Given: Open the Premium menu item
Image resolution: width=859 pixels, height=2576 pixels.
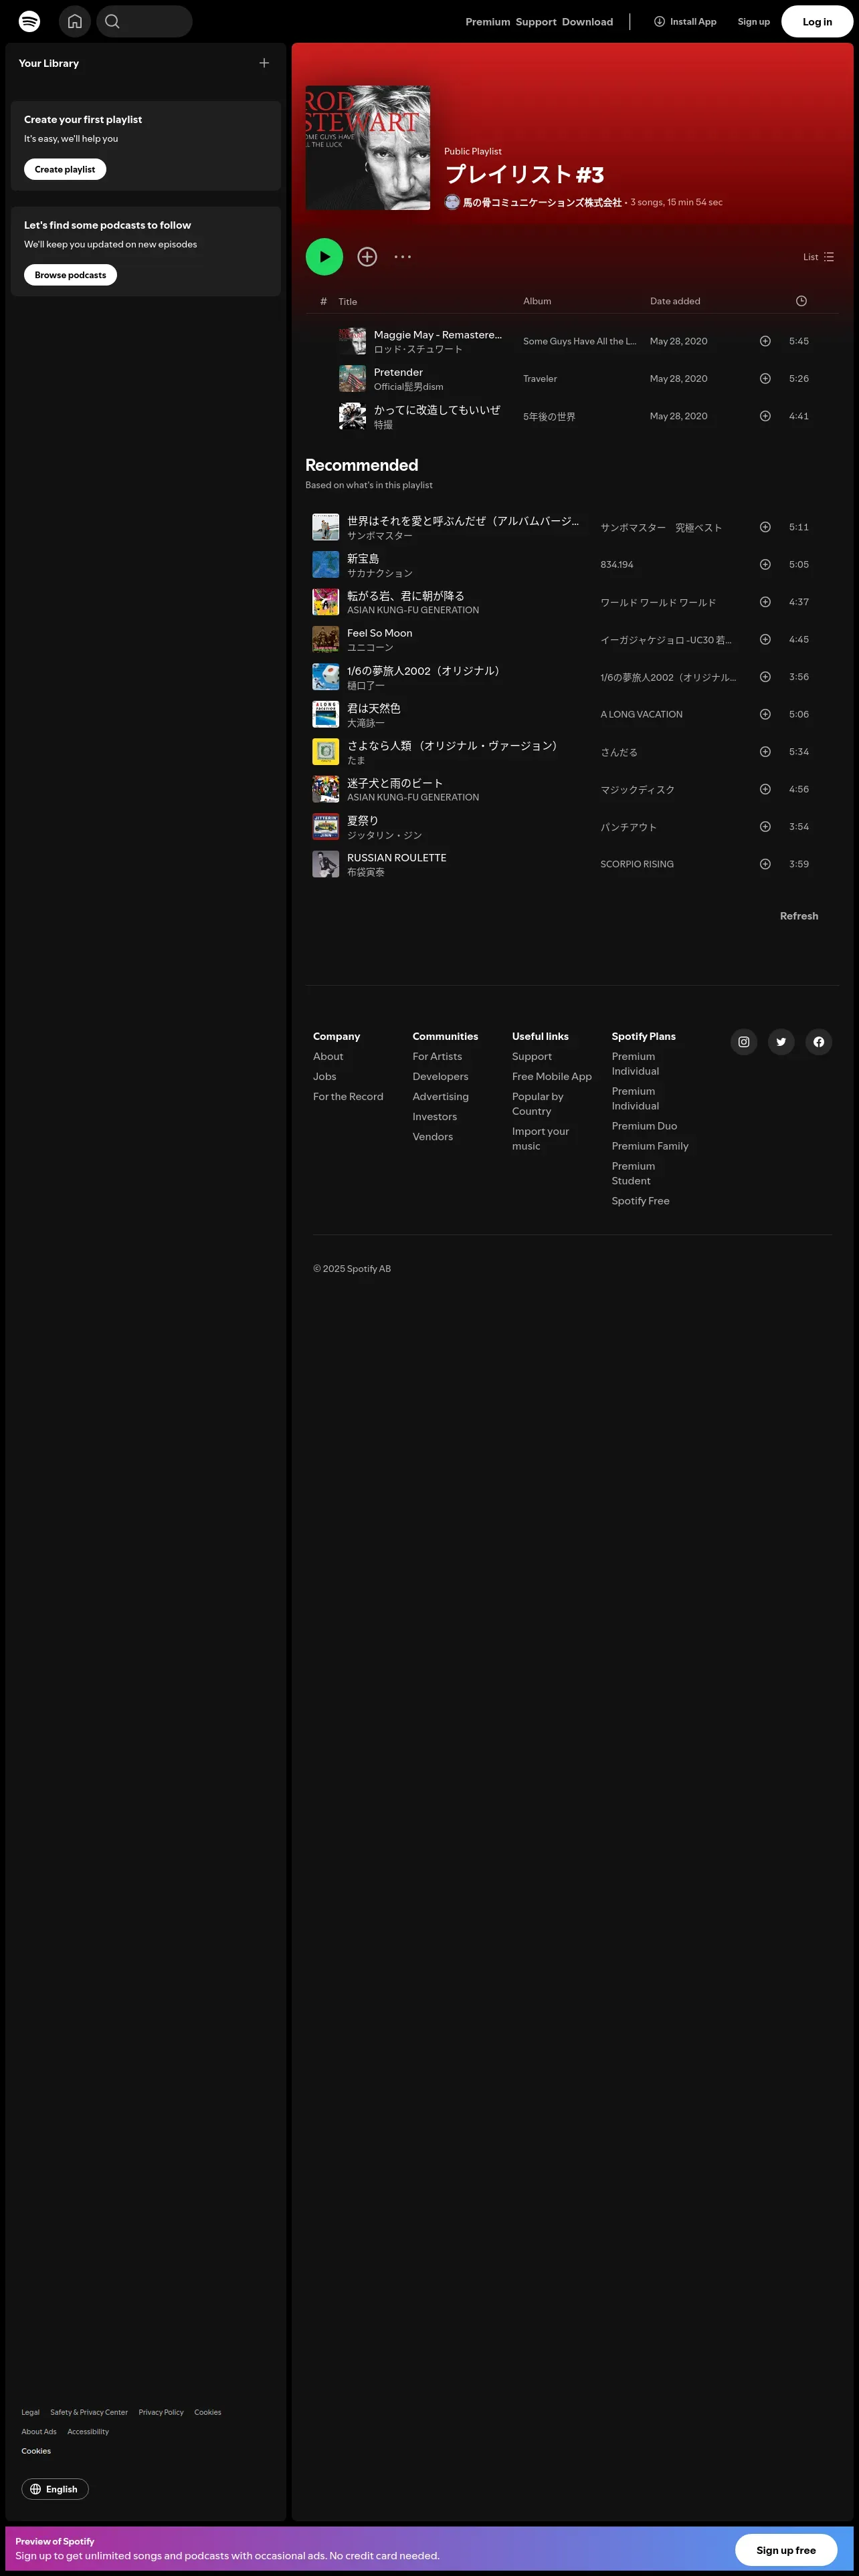Looking at the screenshot, I should coord(488,22).
